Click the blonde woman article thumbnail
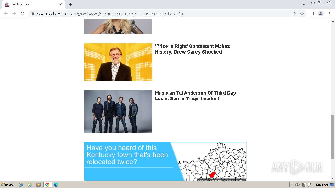Screen dimensions: 335x188 click(x=118, y=26)
